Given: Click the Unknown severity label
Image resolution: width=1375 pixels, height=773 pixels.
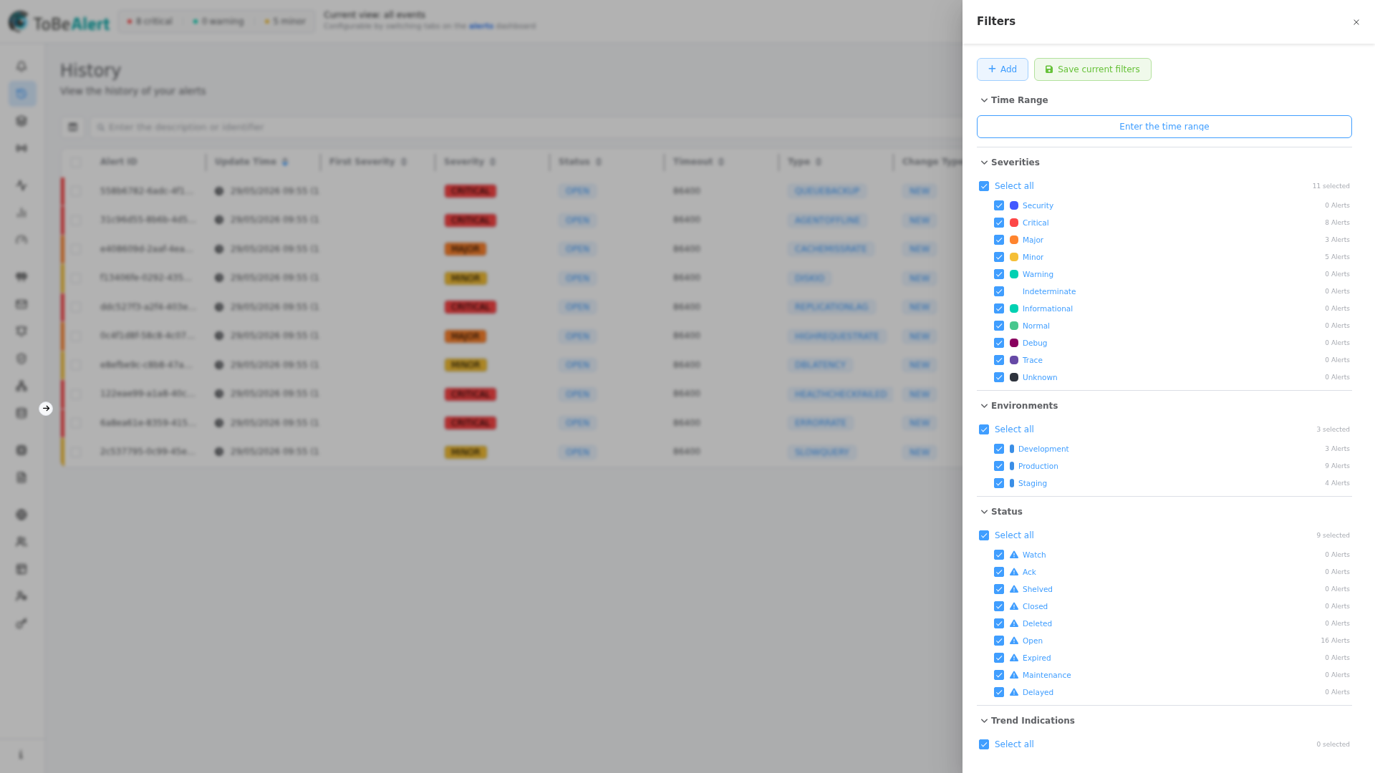Looking at the screenshot, I should click(x=1040, y=377).
